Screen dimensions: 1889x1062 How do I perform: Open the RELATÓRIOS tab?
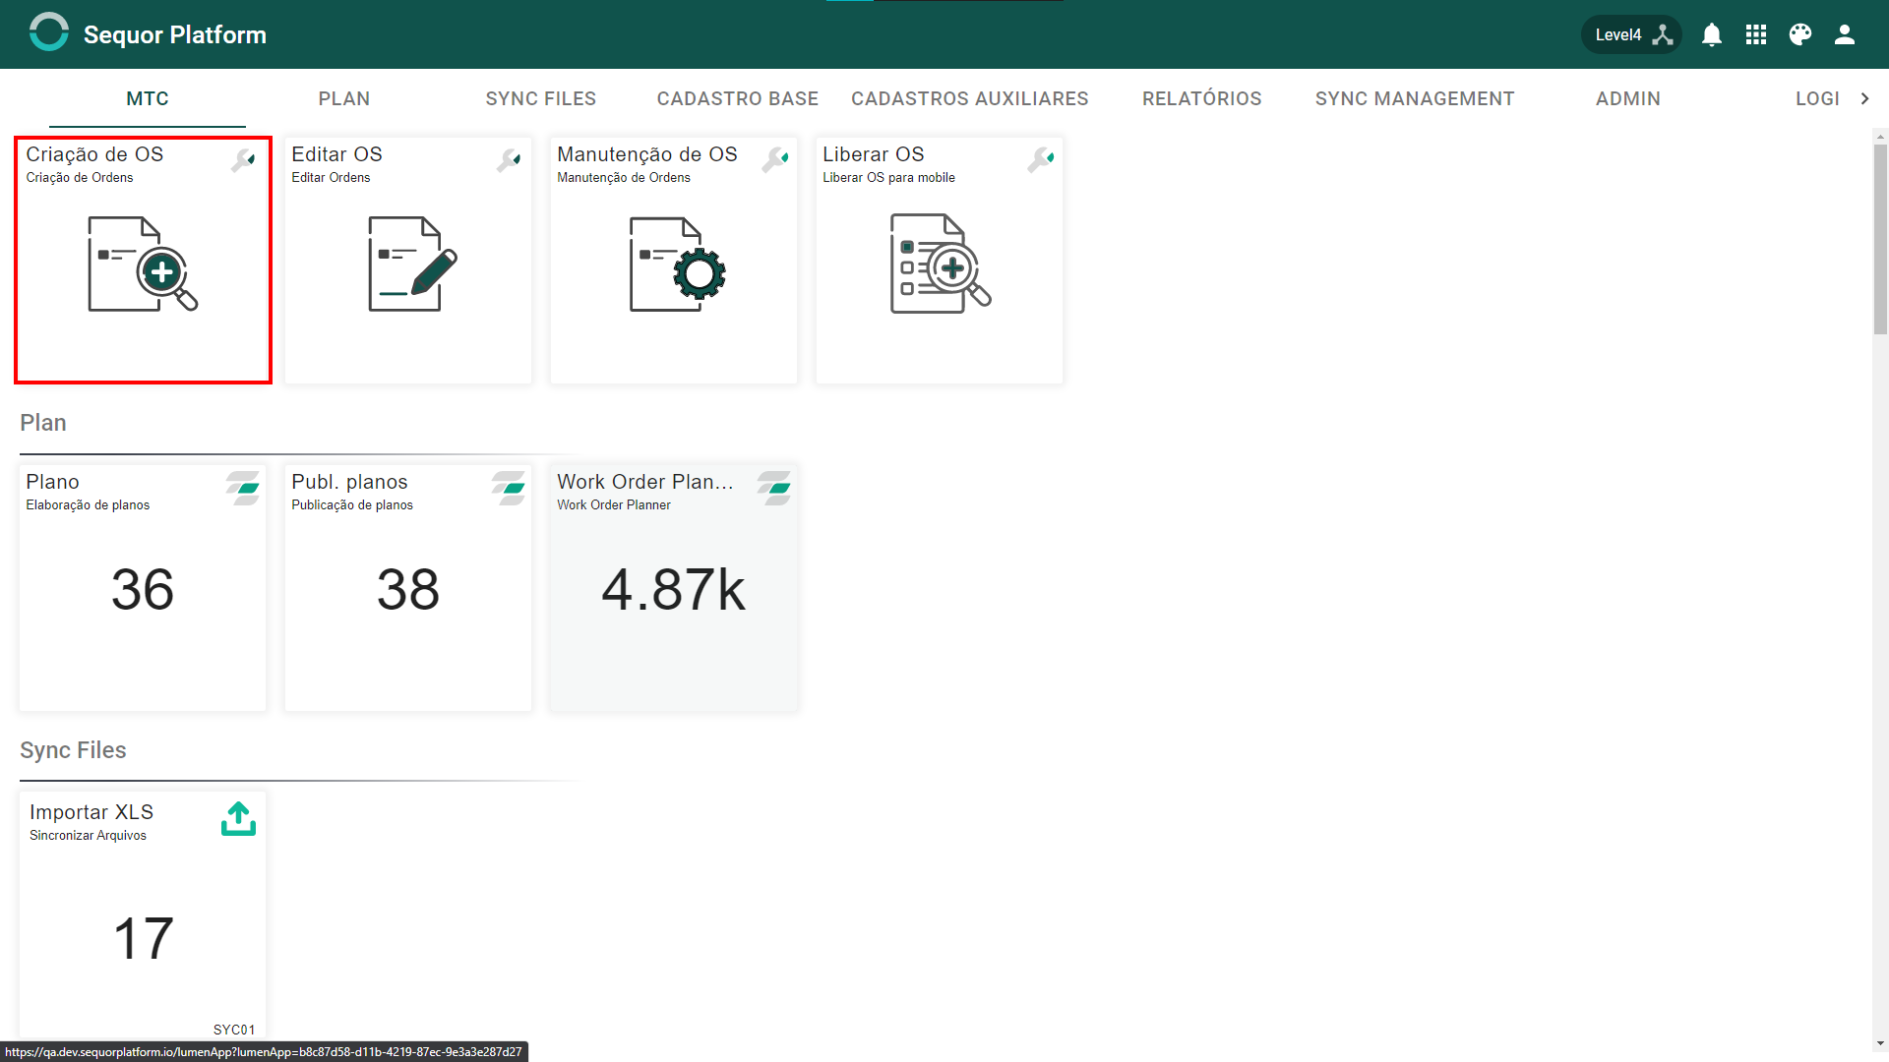tap(1202, 98)
